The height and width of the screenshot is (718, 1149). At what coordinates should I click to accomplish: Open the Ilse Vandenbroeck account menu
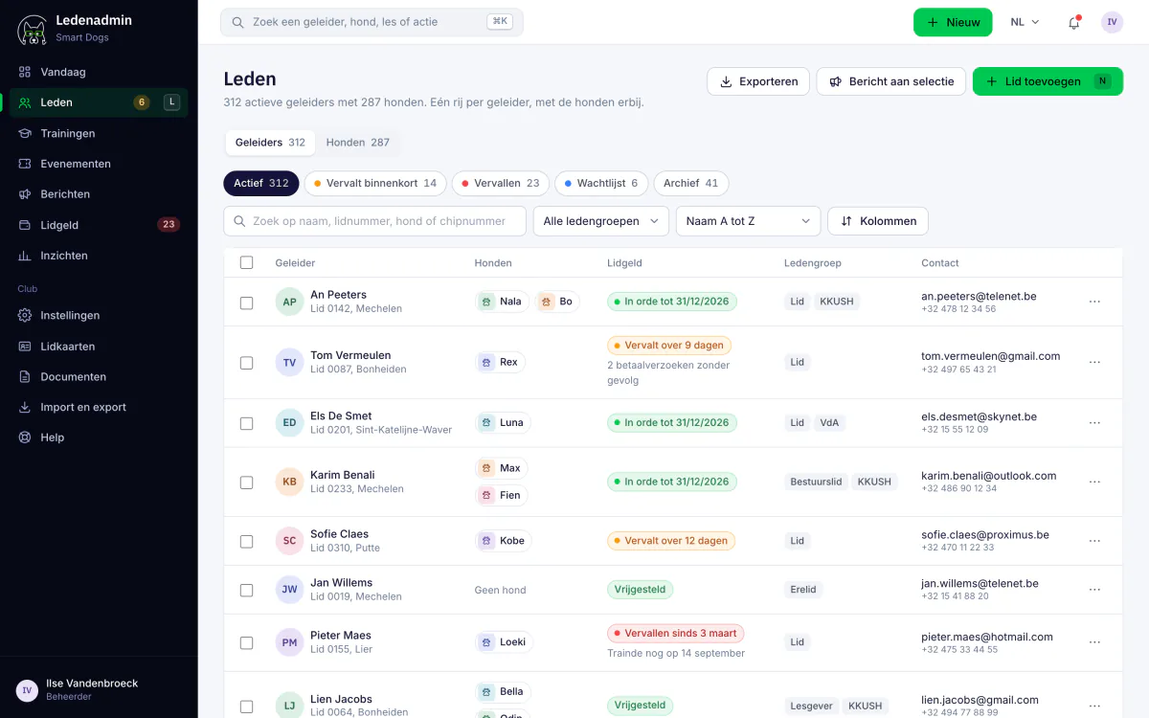point(99,689)
